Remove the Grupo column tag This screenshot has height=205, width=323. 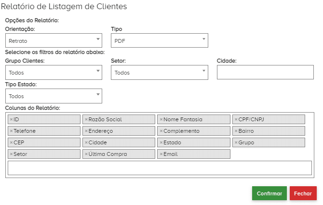pos(236,142)
